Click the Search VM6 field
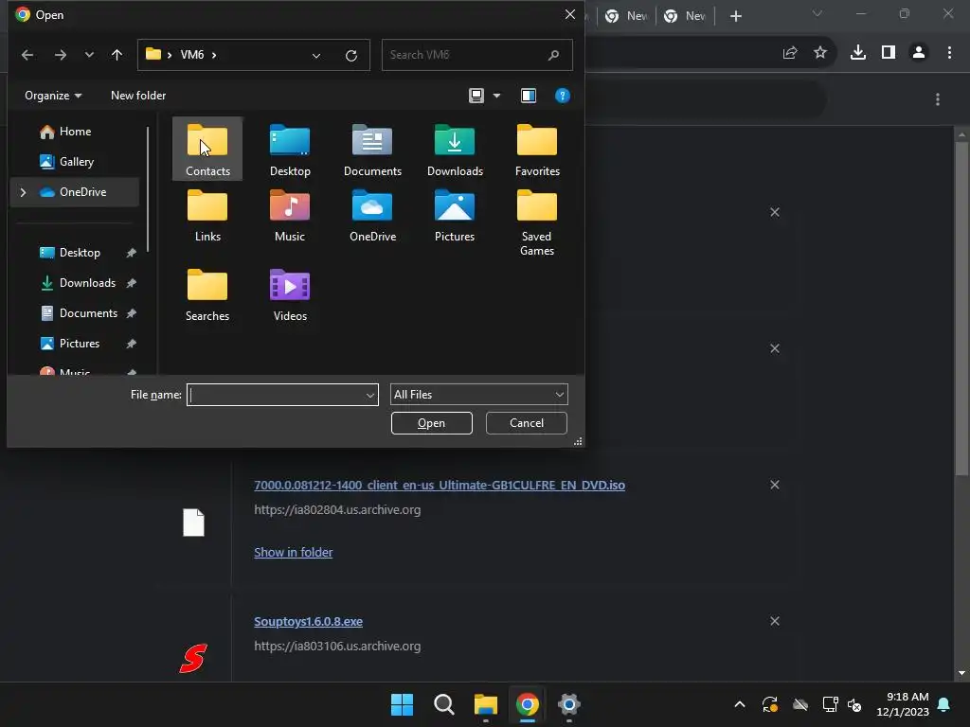Viewport: 970px width, 727px height. (476, 55)
